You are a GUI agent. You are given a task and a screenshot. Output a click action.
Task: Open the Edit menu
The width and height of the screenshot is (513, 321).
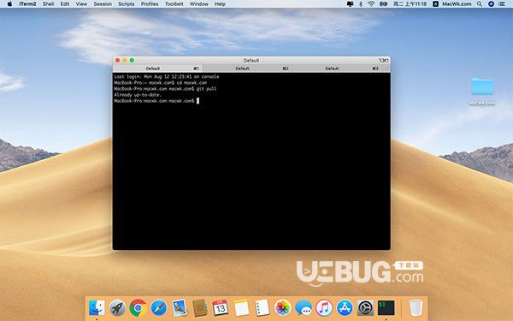[65, 4]
